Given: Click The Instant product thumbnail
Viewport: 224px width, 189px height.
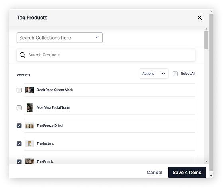Looking at the screenshot, I should (x=29, y=143).
